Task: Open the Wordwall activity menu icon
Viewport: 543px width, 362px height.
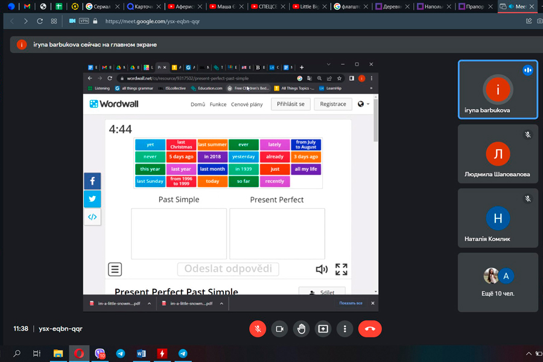Action: click(x=115, y=269)
